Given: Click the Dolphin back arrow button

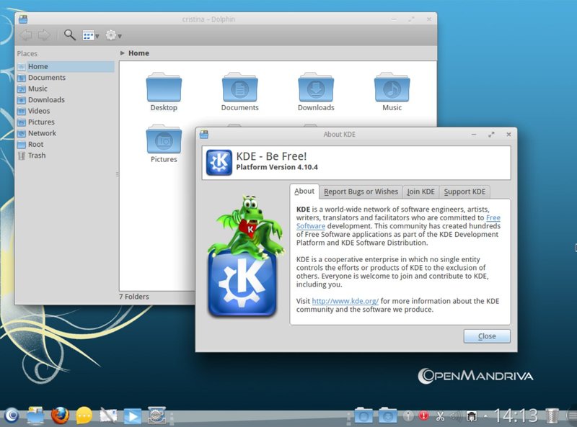Looking at the screenshot, I should pos(26,35).
